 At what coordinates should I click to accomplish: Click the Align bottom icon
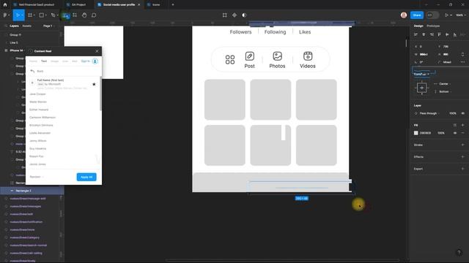coord(454,34)
